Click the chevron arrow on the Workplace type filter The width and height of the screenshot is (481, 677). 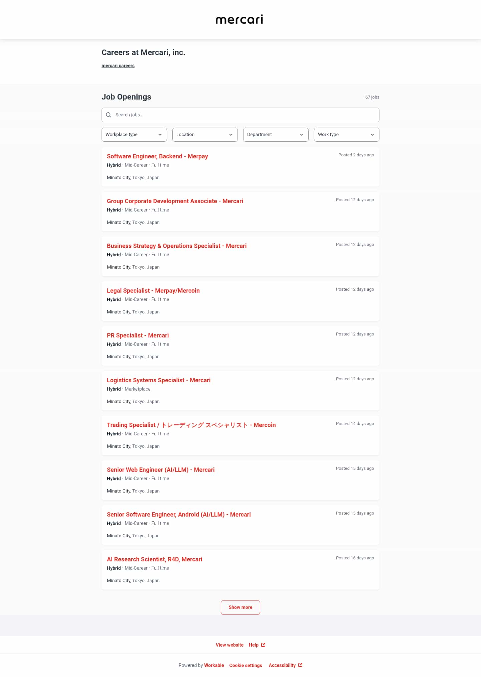click(x=160, y=135)
